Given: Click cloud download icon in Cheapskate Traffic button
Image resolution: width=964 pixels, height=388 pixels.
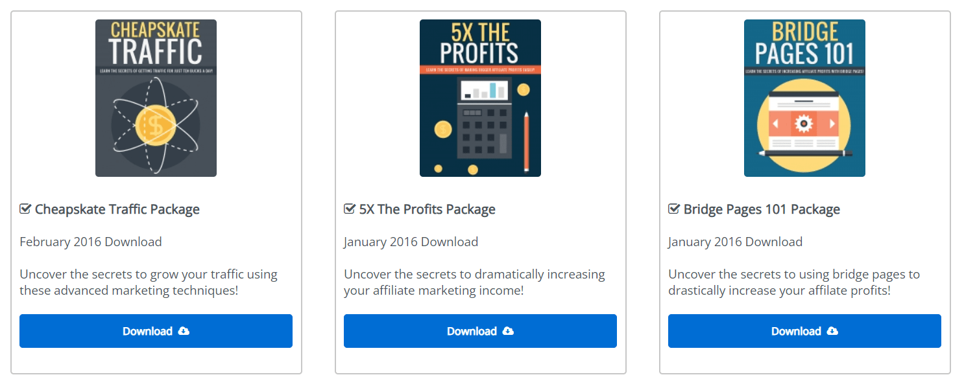Looking at the screenshot, I should (x=184, y=331).
